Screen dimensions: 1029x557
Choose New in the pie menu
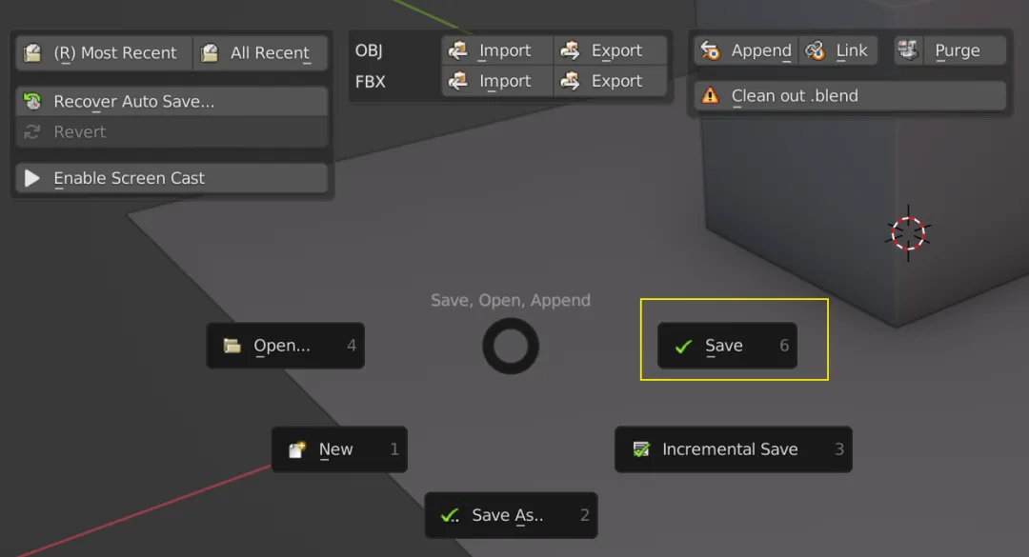pyautogui.click(x=339, y=449)
